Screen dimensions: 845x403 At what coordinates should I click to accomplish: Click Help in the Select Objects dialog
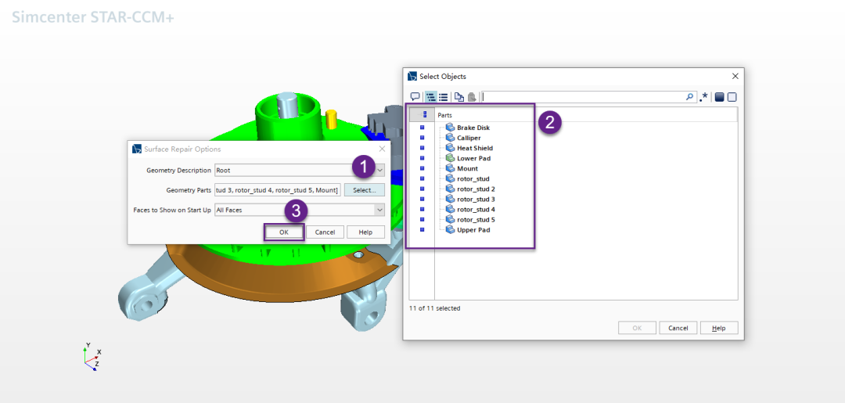(x=718, y=328)
